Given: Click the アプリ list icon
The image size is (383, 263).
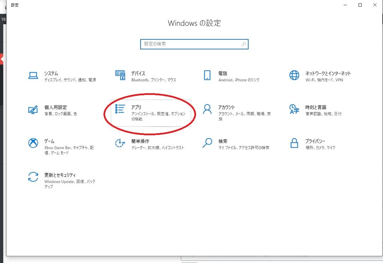Looking at the screenshot, I should coord(120,109).
